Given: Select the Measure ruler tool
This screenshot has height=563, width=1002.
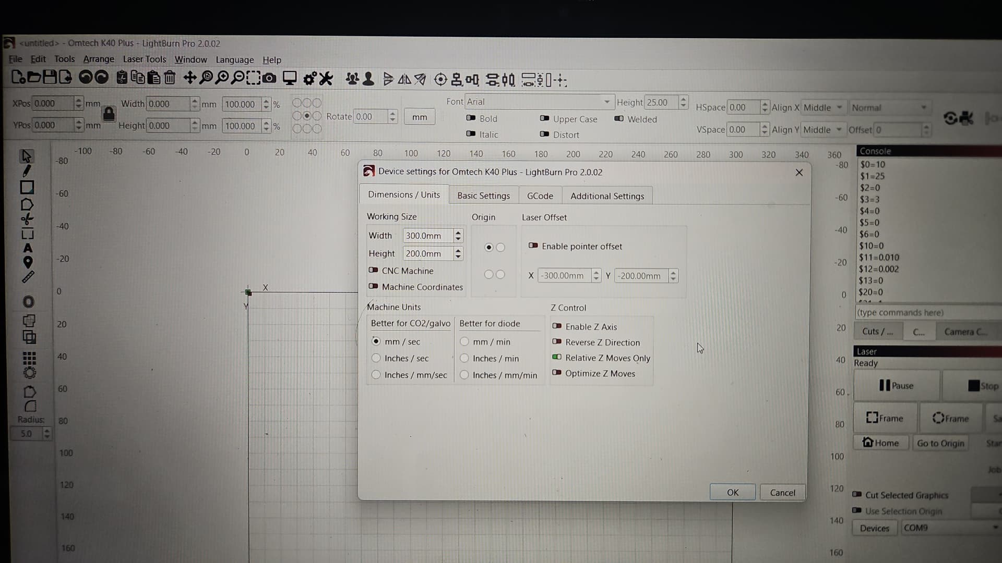Looking at the screenshot, I should 28,277.
